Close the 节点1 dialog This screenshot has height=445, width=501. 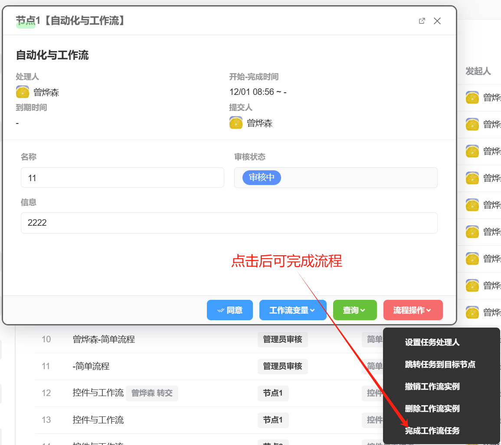click(x=437, y=21)
